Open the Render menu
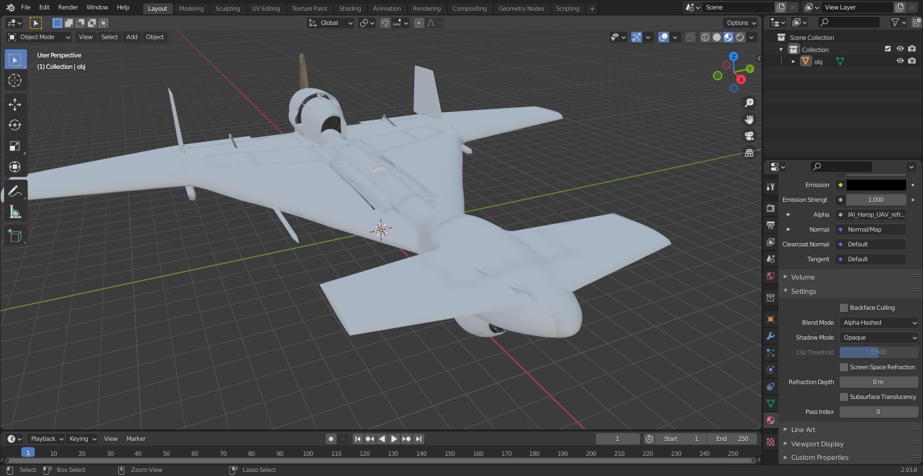The height and width of the screenshot is (476, 923). 68,7
